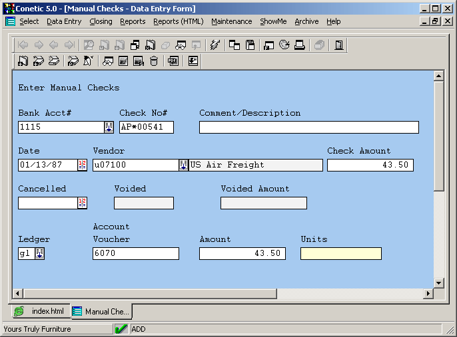Screen dimensions: 457x337
Task: Click the green checkmark in the status bar
Action: coord(121,328)
